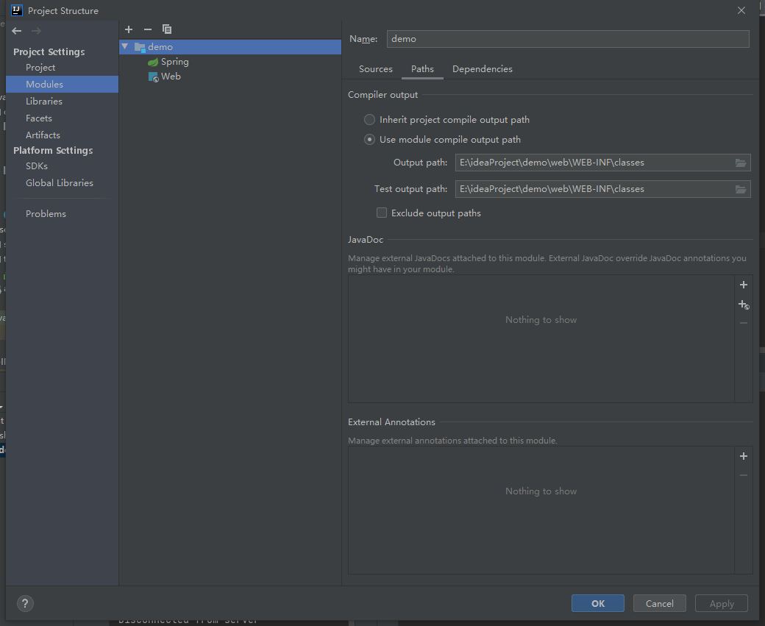
Task: Select the Web facet under demo
Action: pos(170,76)
